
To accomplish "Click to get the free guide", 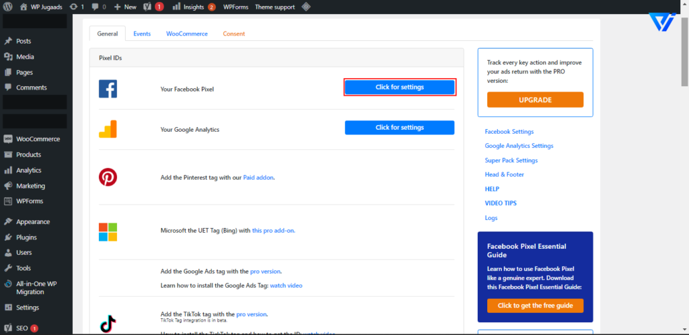I will point(535,305).
